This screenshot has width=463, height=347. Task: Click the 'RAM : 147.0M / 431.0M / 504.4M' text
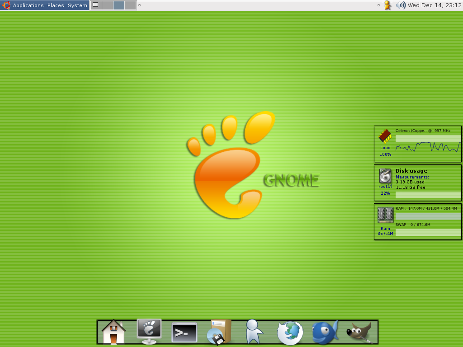tap(426, 208)
